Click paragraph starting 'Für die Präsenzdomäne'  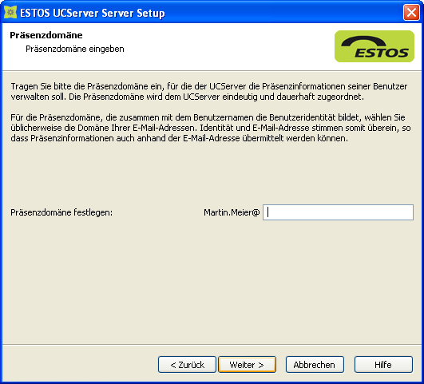pyautogui.click(x=211, y=128)
